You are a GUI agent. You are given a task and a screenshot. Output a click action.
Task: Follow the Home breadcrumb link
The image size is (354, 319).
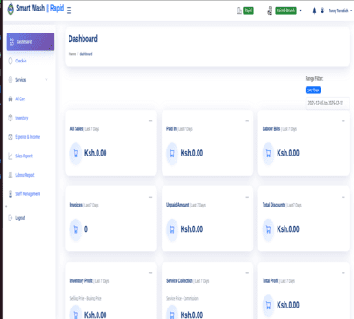[x=72, y=54]
